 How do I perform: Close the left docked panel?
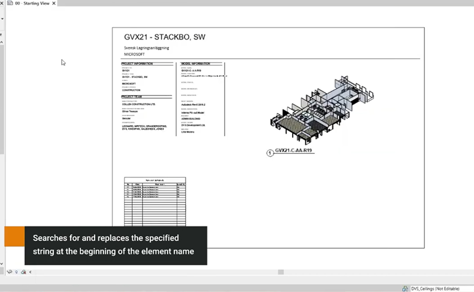[x=2, y=3]
